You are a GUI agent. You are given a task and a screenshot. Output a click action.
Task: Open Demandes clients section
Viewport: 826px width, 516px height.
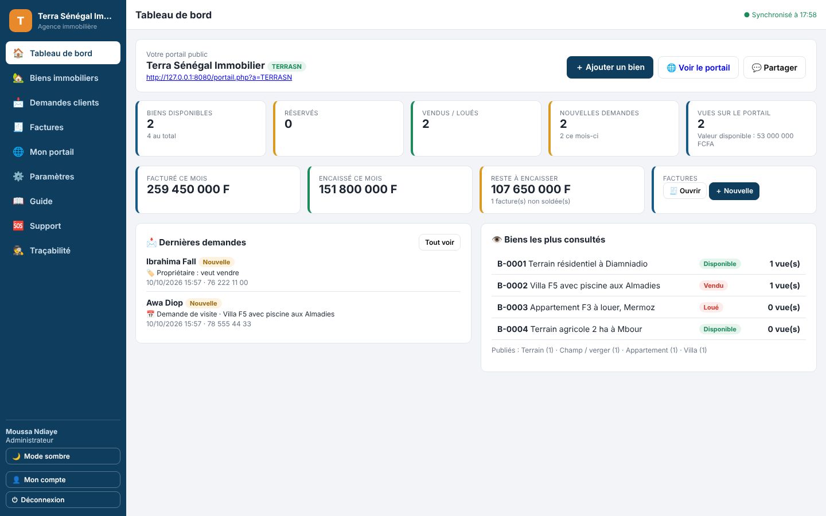pos(63,103)
